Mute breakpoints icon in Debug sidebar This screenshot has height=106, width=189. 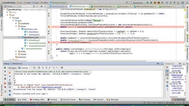[x=5, y=87]
